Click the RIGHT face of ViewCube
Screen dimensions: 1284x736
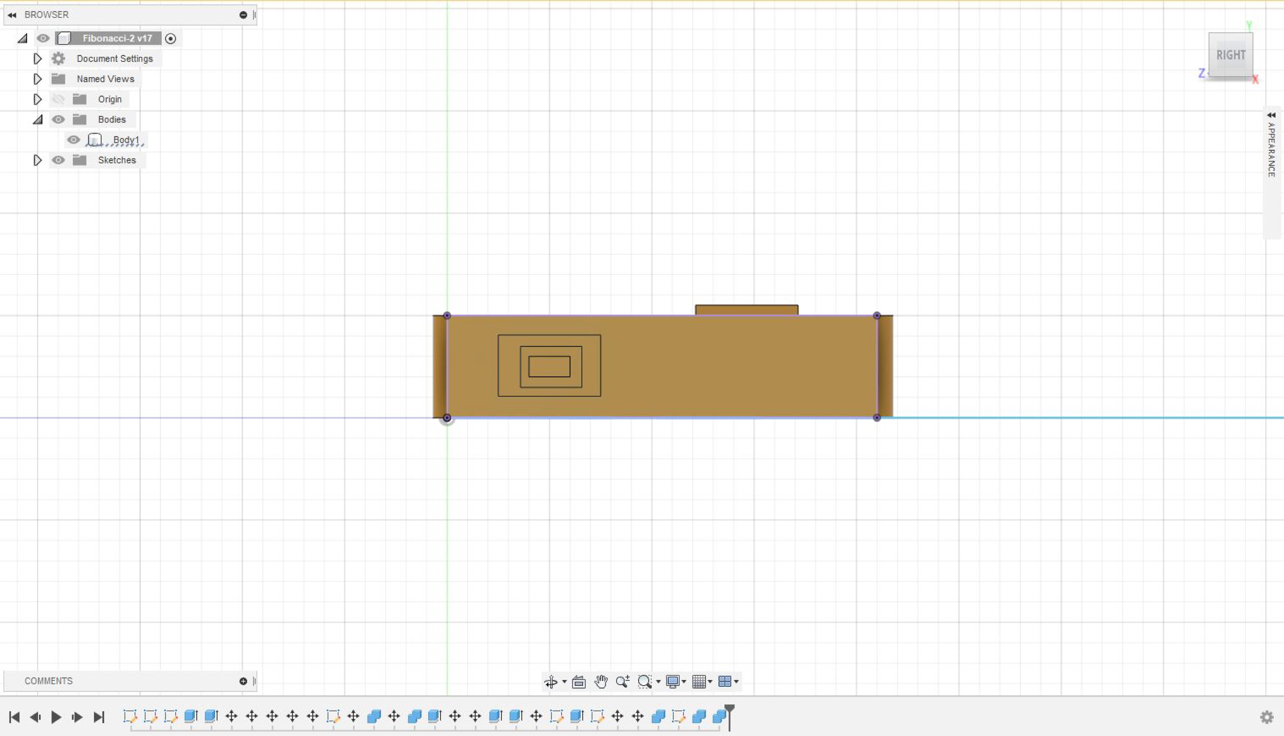[x=1231, y=55]
